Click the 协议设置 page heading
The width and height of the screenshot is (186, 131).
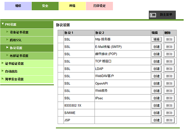pyautogui.click(x=63, y=25)
